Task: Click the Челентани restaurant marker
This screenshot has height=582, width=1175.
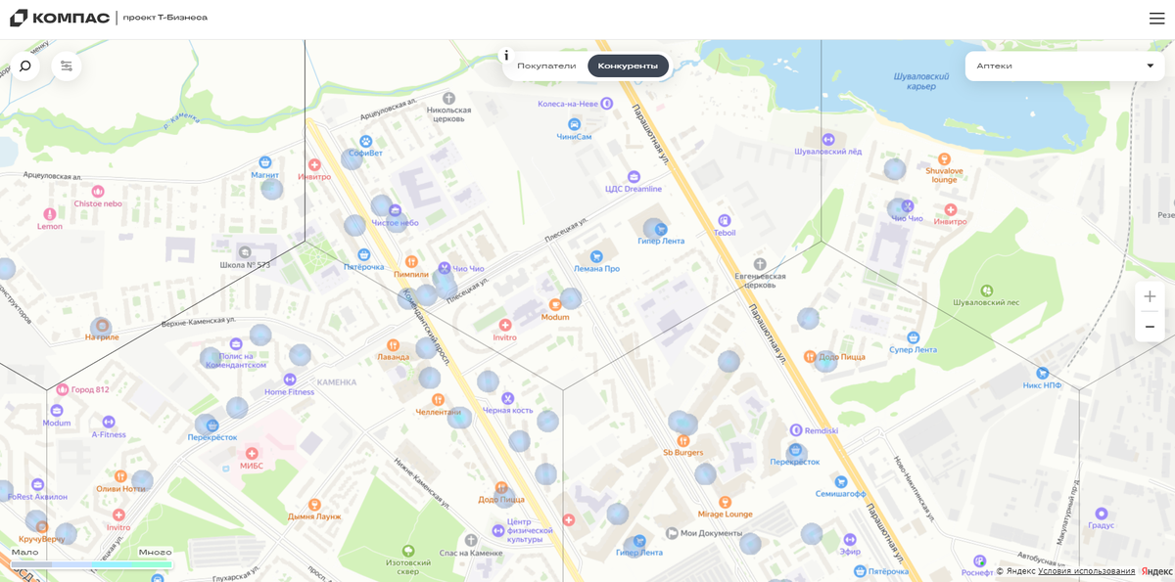Action: 438,399
